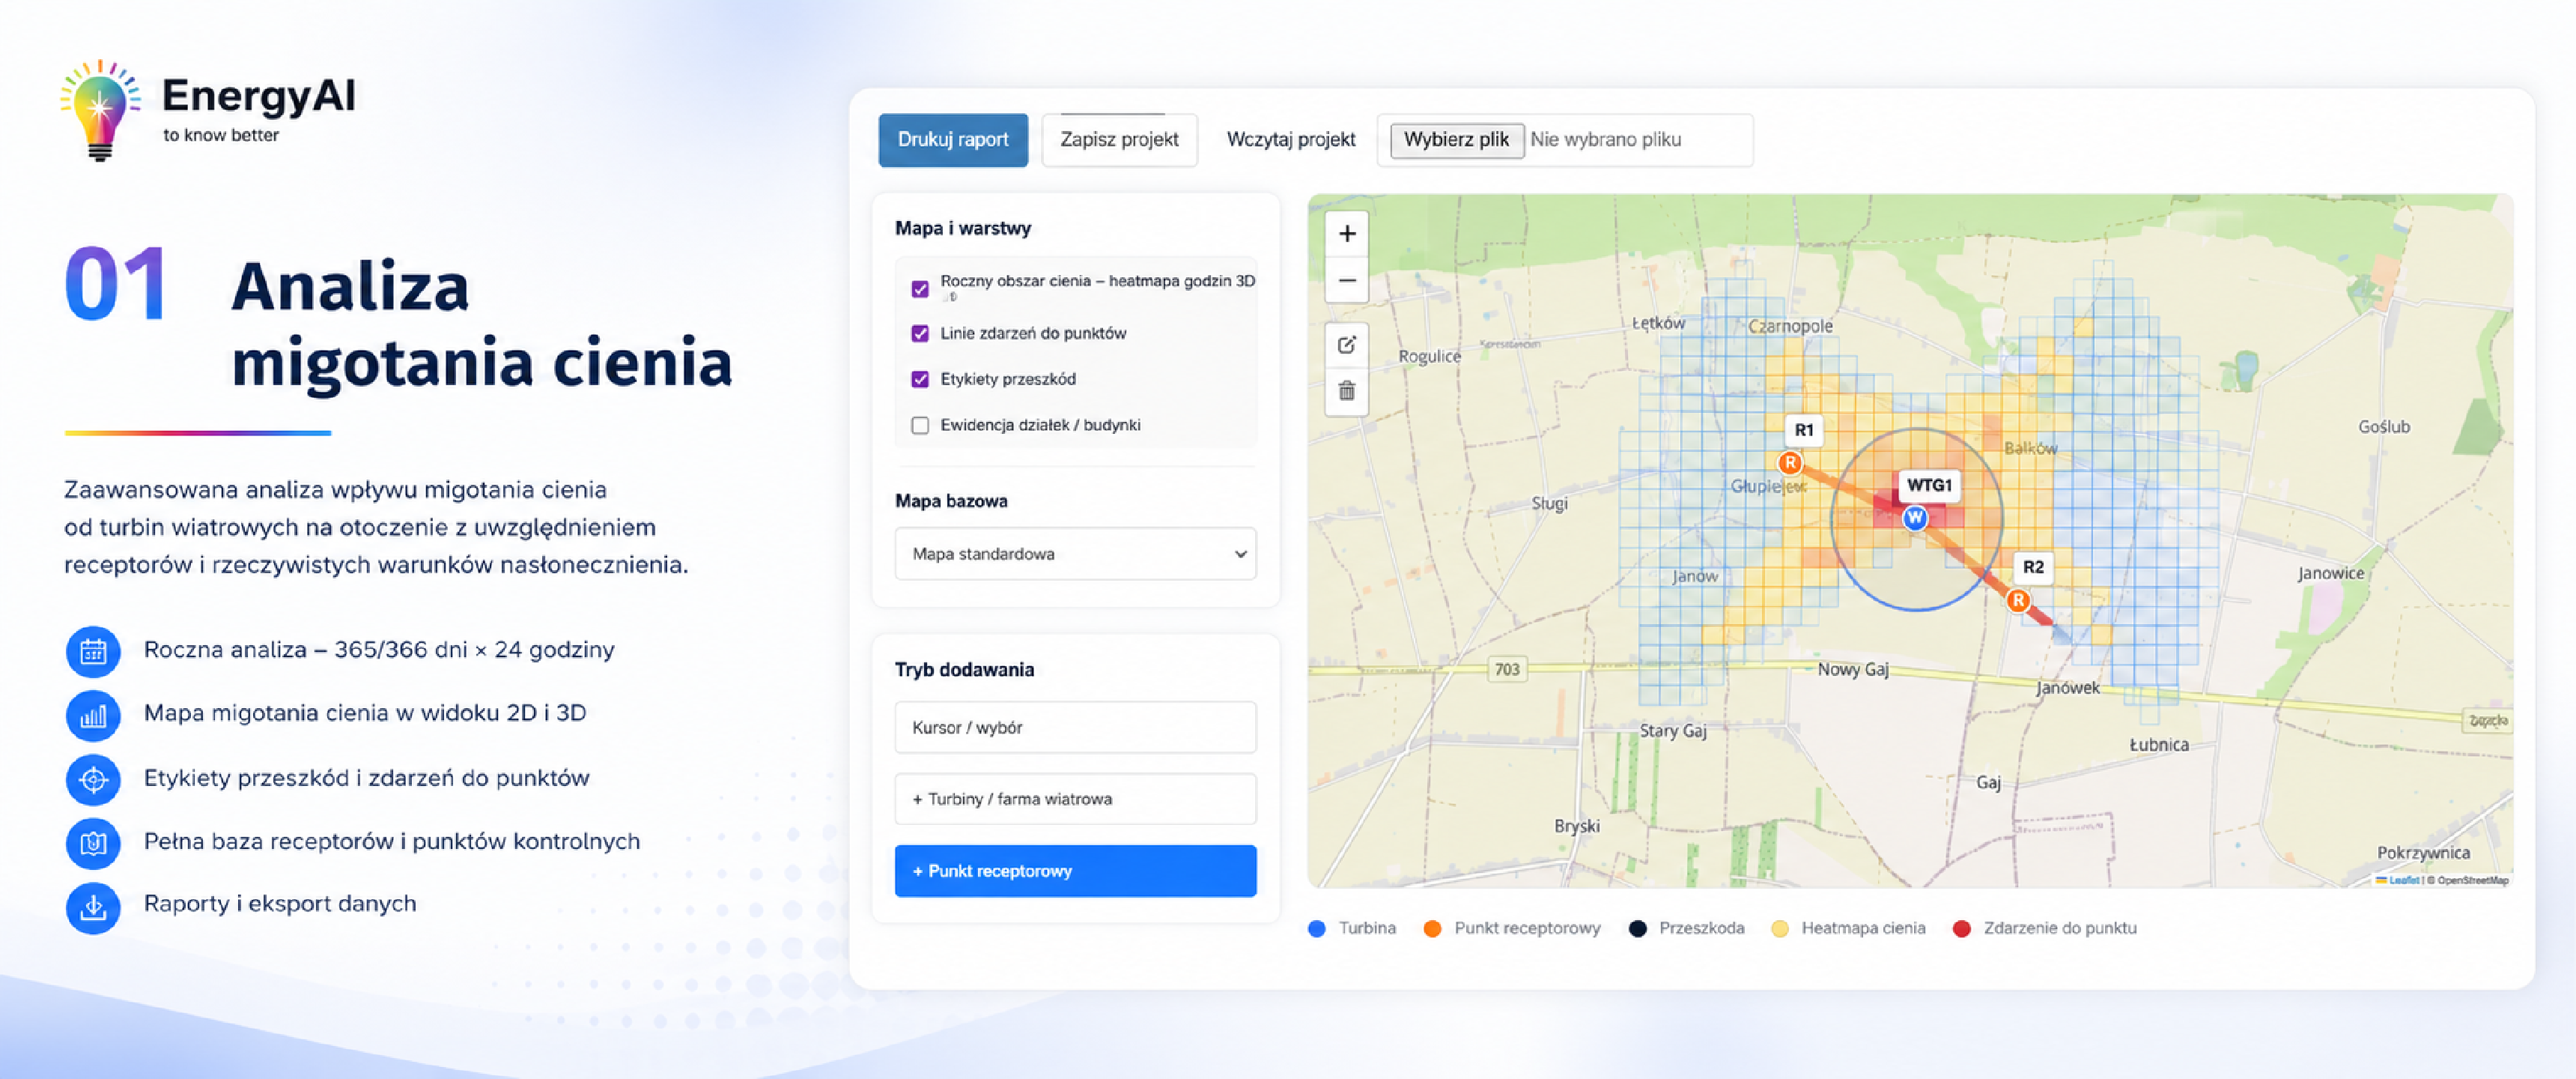Open the Mapa standardowa dropdown
This screenshot has width=2576, height=1079.
click(1075, 554)
